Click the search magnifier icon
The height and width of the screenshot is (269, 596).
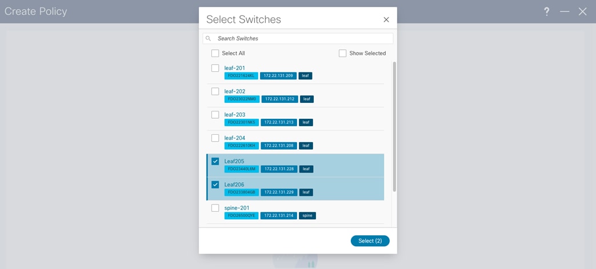click(x=209, y=38)
